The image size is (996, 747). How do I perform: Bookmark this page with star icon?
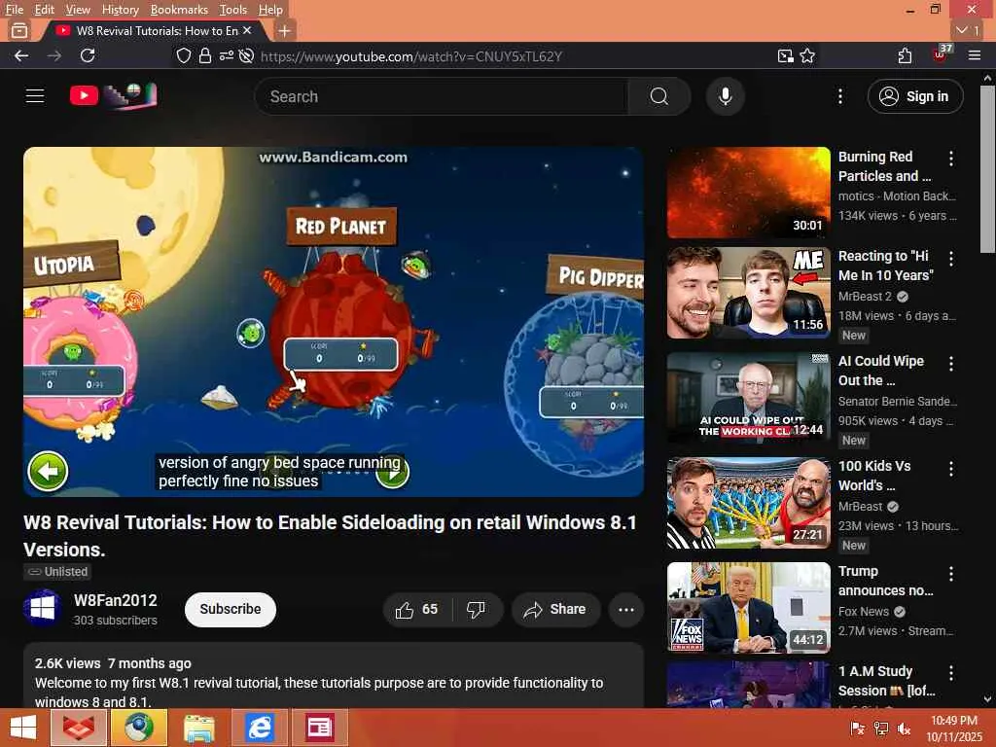coord(807,55)
